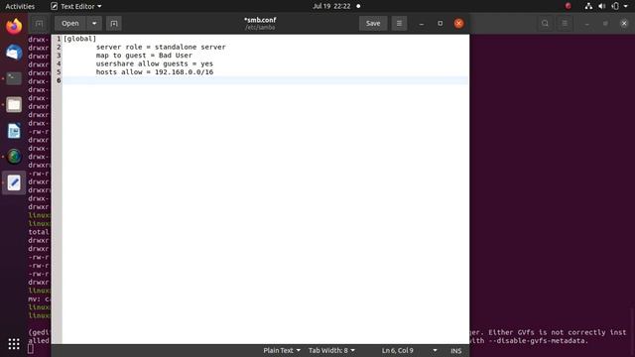Open gedit hamburger menu

(x=399, y=24)
